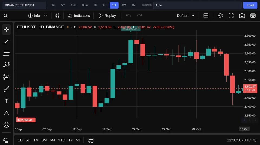
Task: Switch to the 1W interval
Action: tap(124, 5)
